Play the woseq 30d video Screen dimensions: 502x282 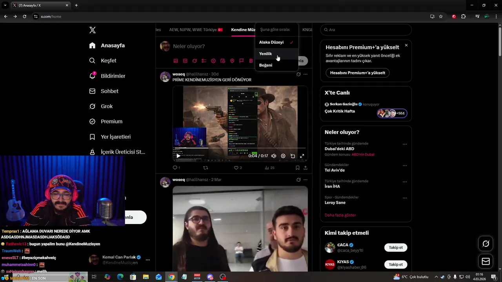(x=178, y=156)
